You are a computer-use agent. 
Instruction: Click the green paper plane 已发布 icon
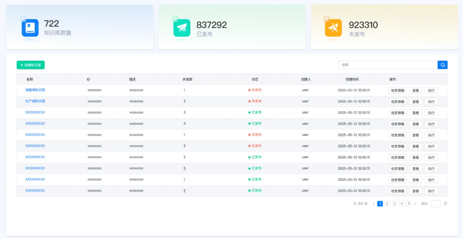click(182, 28)
